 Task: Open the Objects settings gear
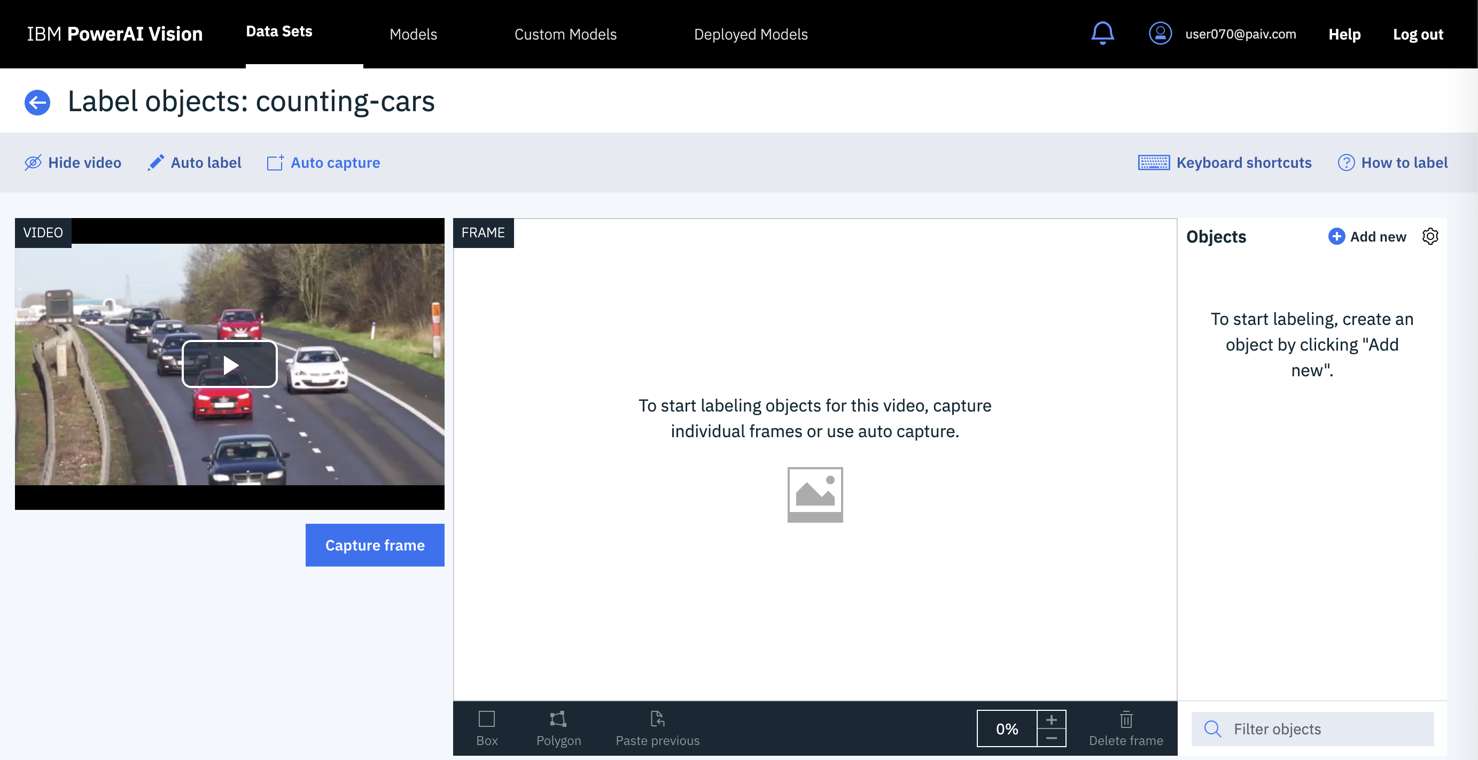coord(1429,236)
